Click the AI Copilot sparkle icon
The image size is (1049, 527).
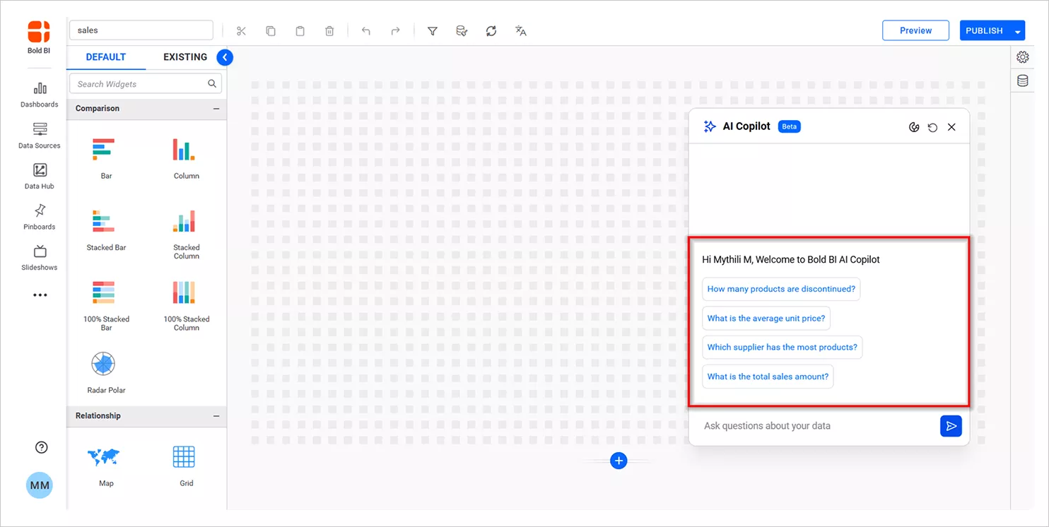coord(710,127)
